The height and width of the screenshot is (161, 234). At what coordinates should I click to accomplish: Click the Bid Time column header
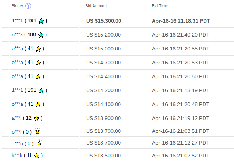coord(160,6)
